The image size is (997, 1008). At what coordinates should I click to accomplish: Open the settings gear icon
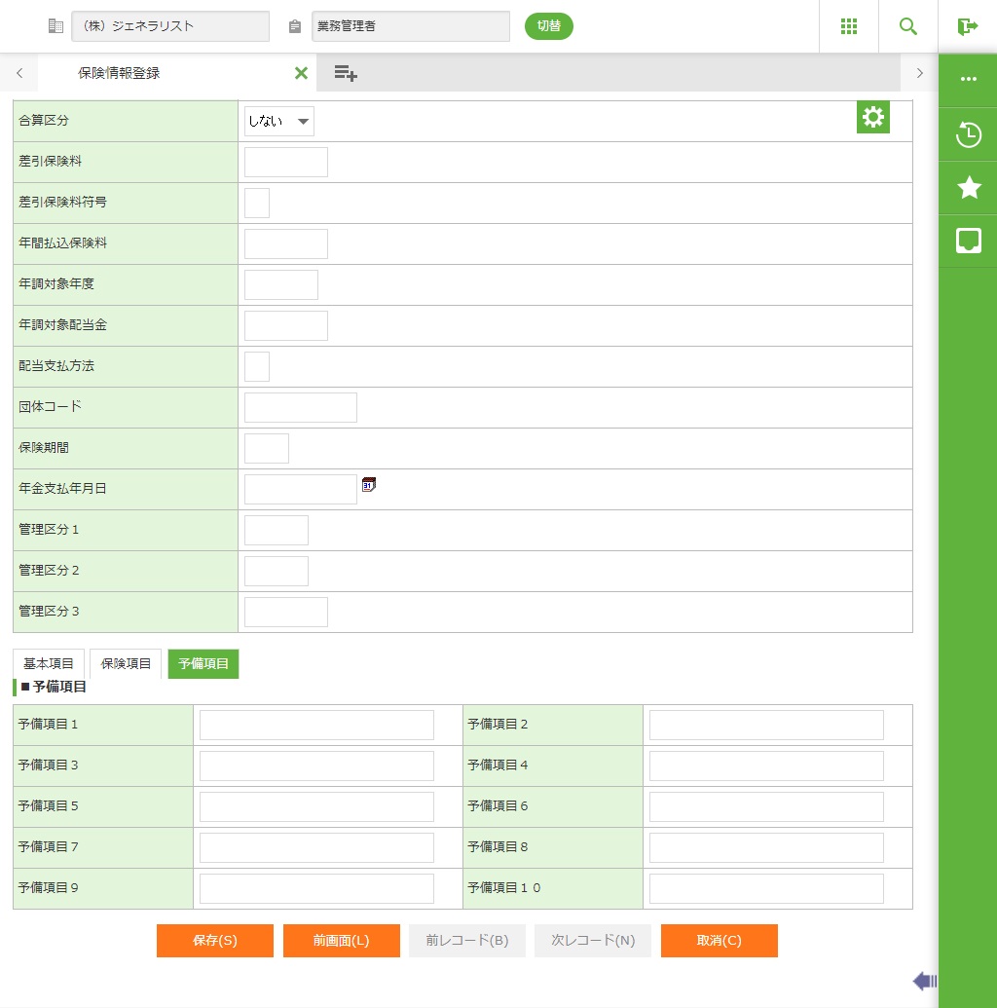tap(873, 117)
